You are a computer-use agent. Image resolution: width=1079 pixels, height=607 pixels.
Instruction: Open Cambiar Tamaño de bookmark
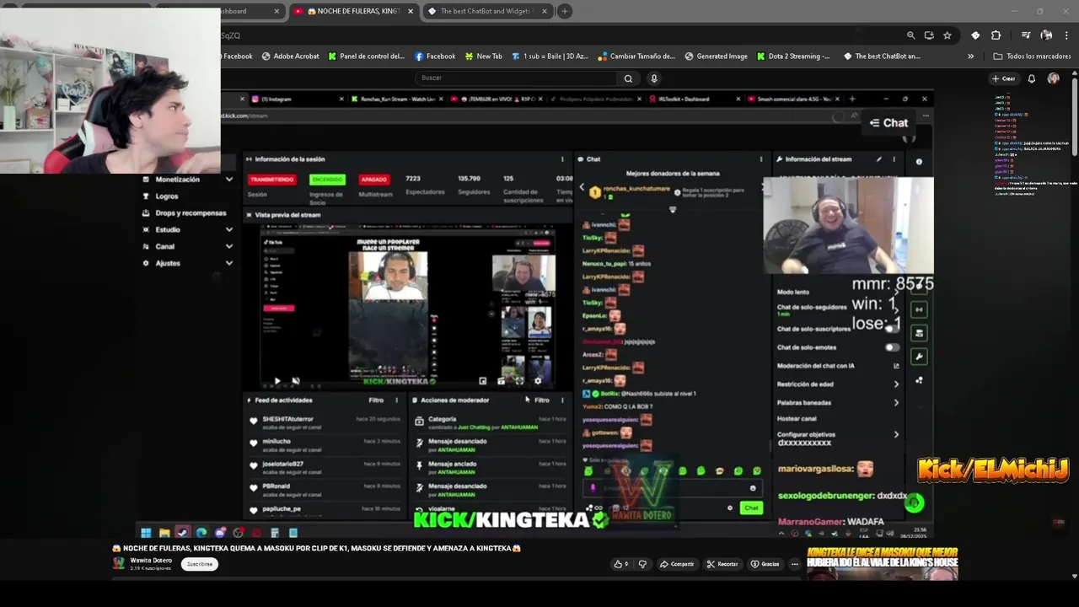[636, 56]
